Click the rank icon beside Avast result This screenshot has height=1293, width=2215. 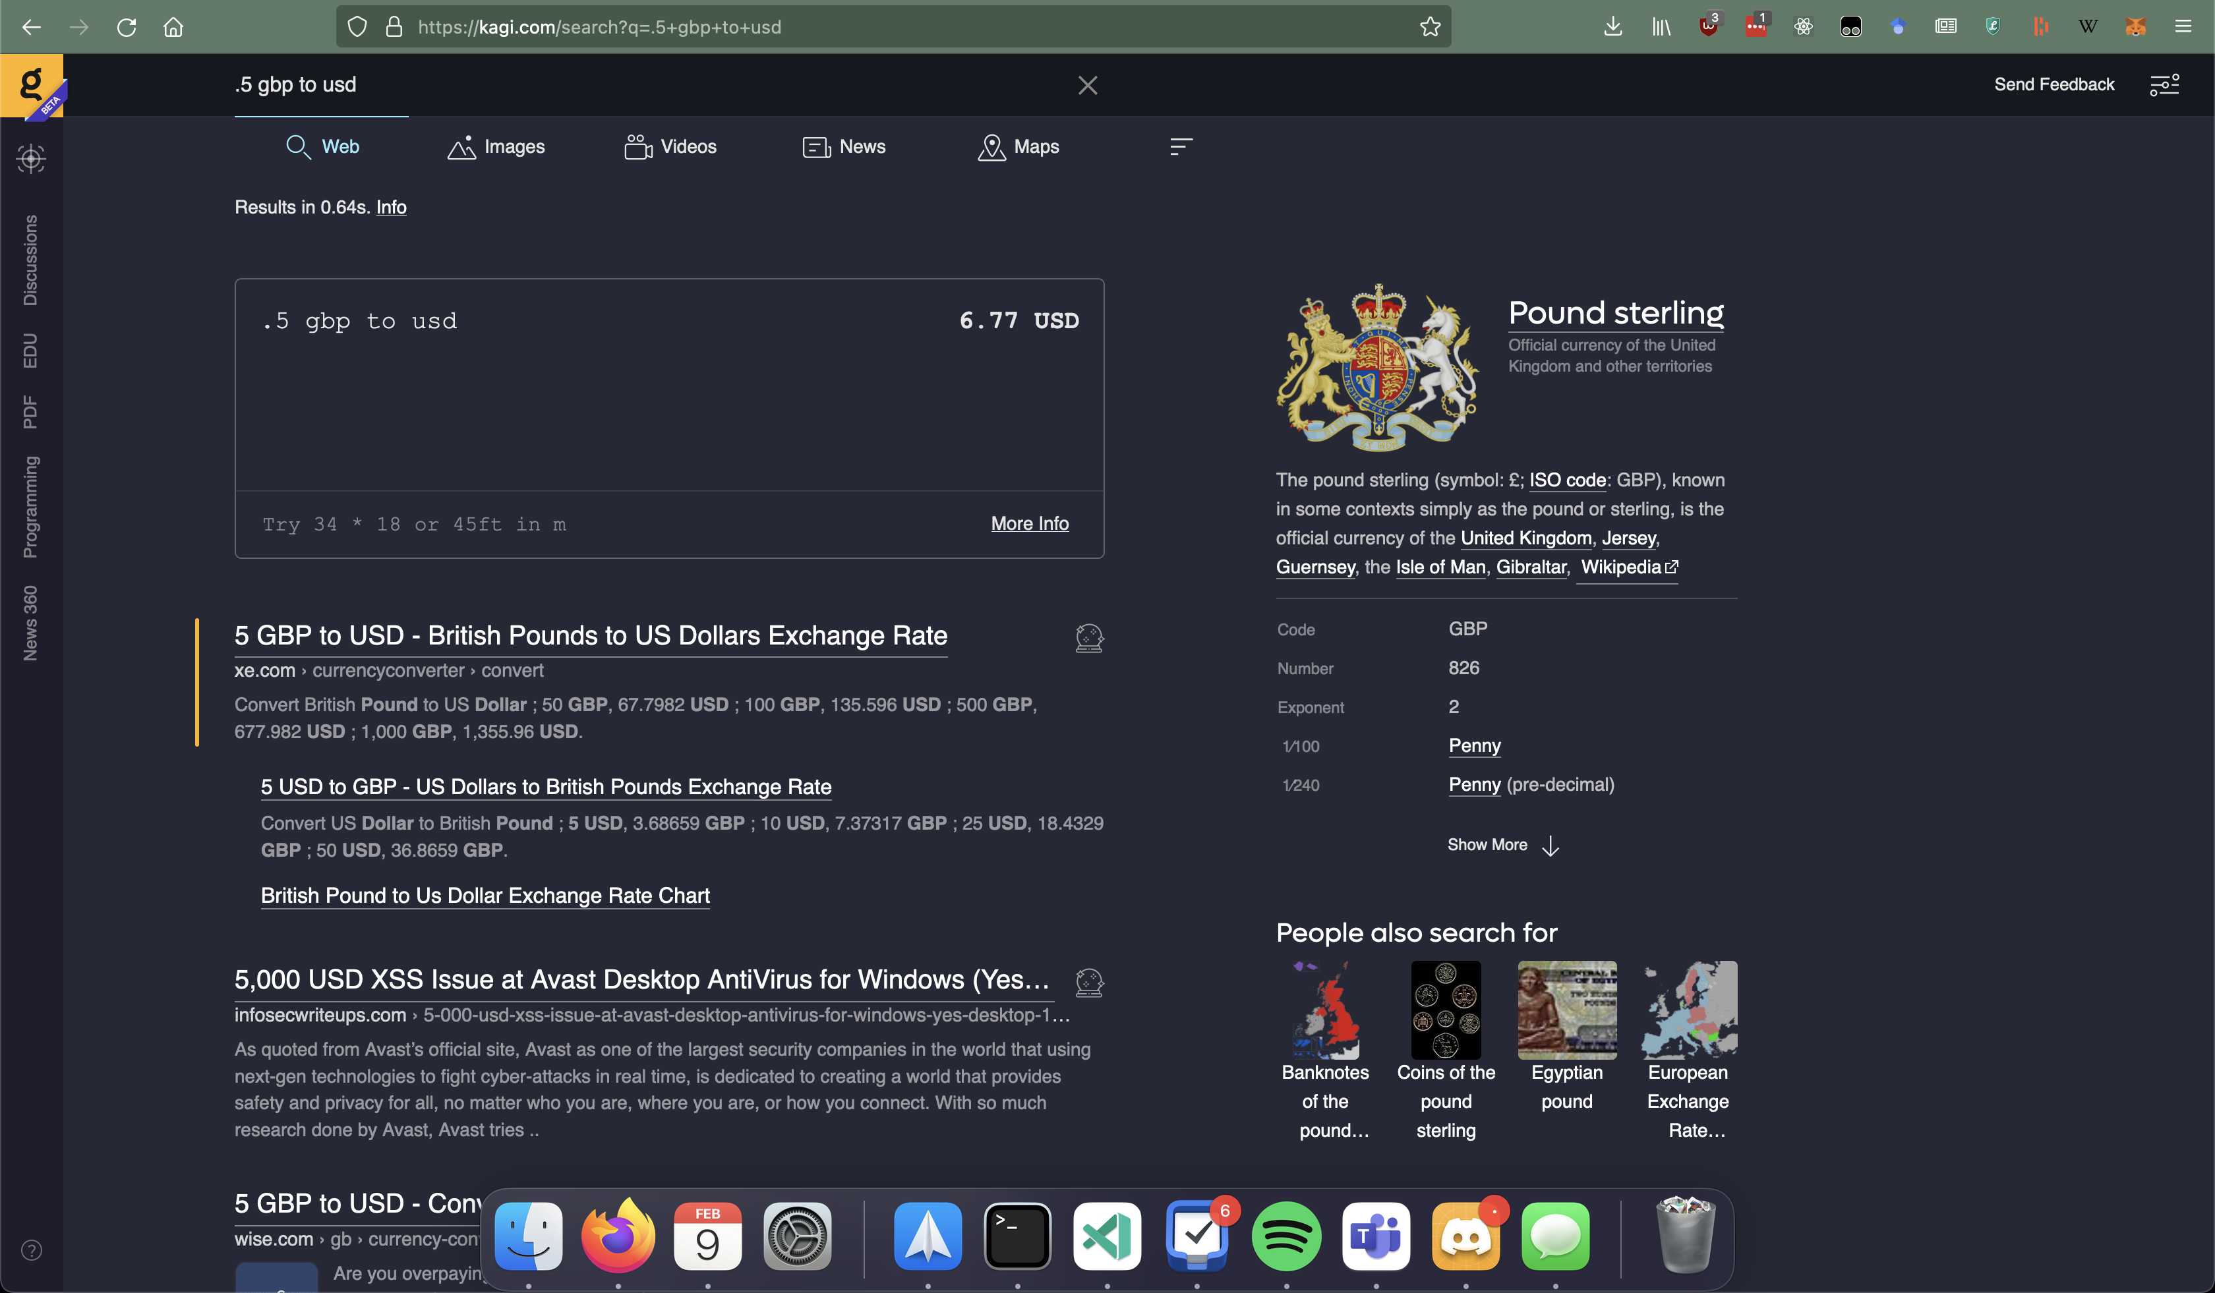[x=1089, y=982]
